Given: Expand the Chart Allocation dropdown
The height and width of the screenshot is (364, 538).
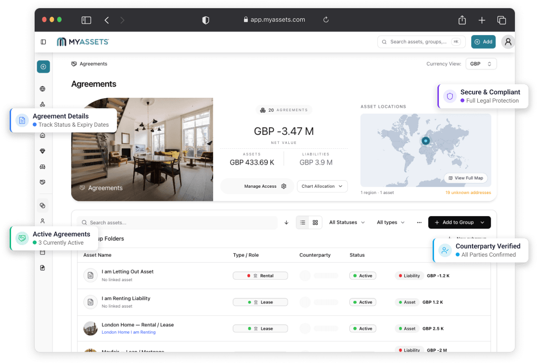Looking at the screenshot, I should [x=322, y=186].
